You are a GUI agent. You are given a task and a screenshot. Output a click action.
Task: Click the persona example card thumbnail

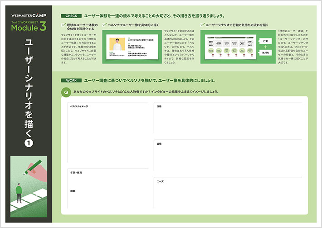coord(132,47)
